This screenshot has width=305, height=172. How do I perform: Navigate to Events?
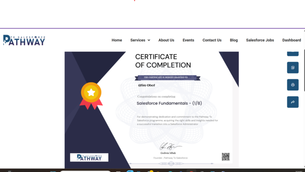pyautogui.click(x=188, y=40)
